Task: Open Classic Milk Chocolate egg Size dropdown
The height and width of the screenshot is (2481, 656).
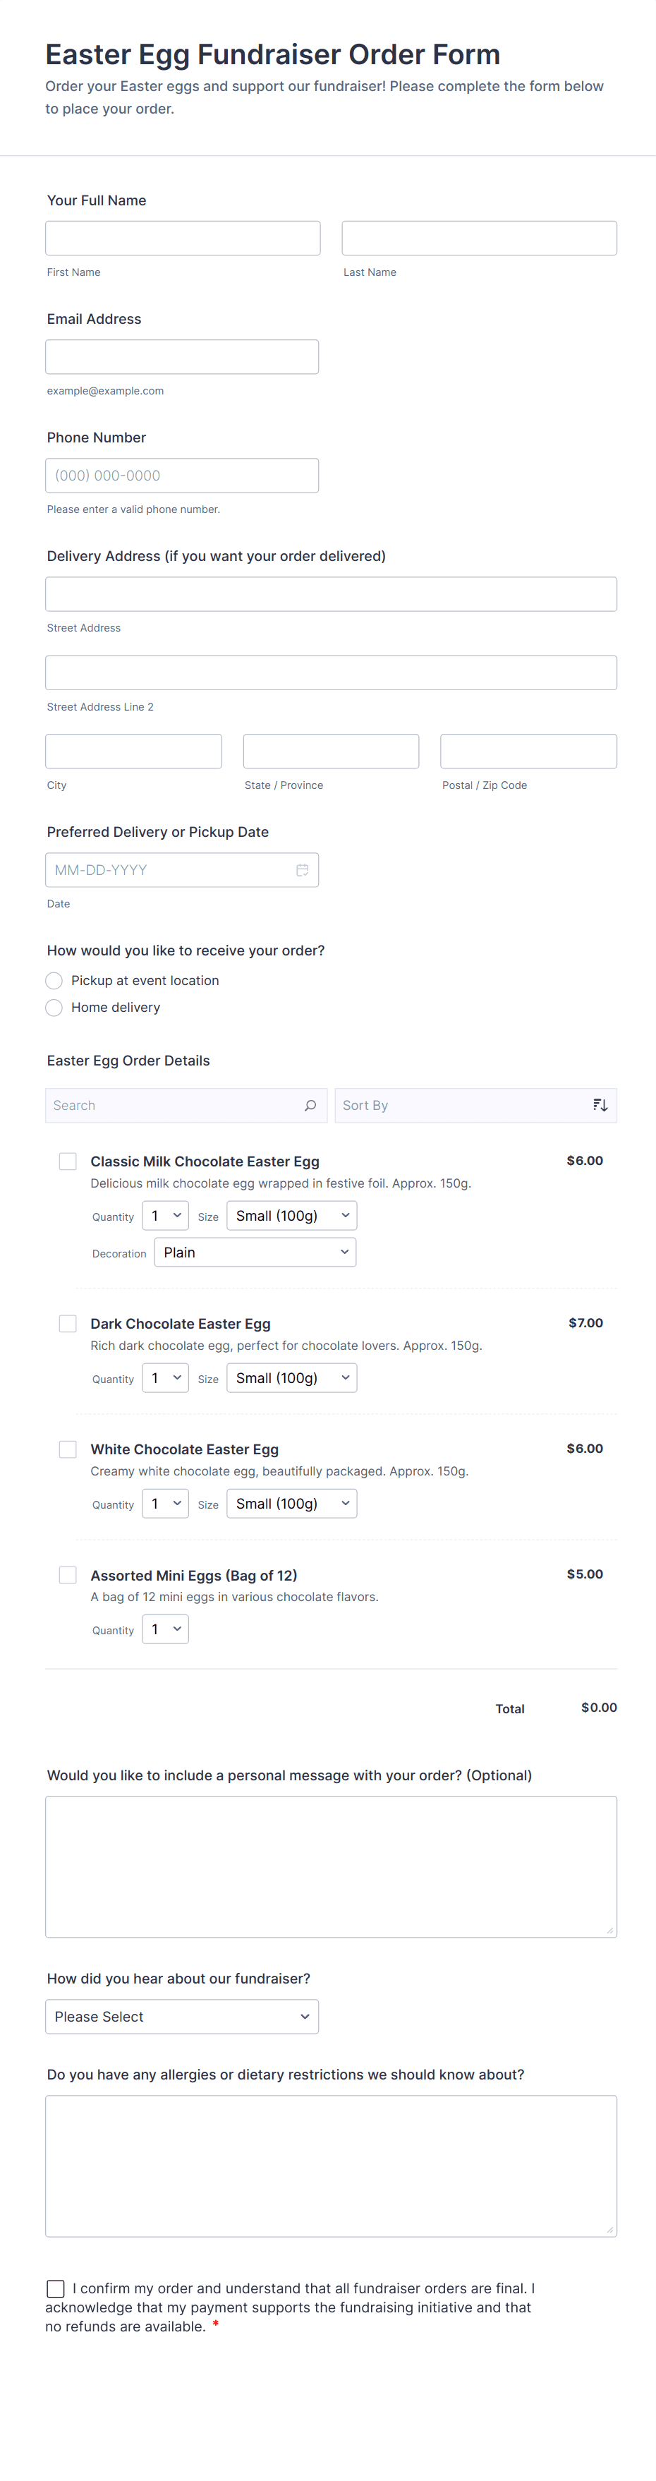Action: (x=292, y=1216)
